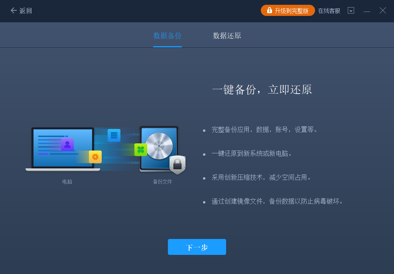394x274 pixels.
Task: Click the orange gear icon near the laptop
Action: click(x=95, y=157)
